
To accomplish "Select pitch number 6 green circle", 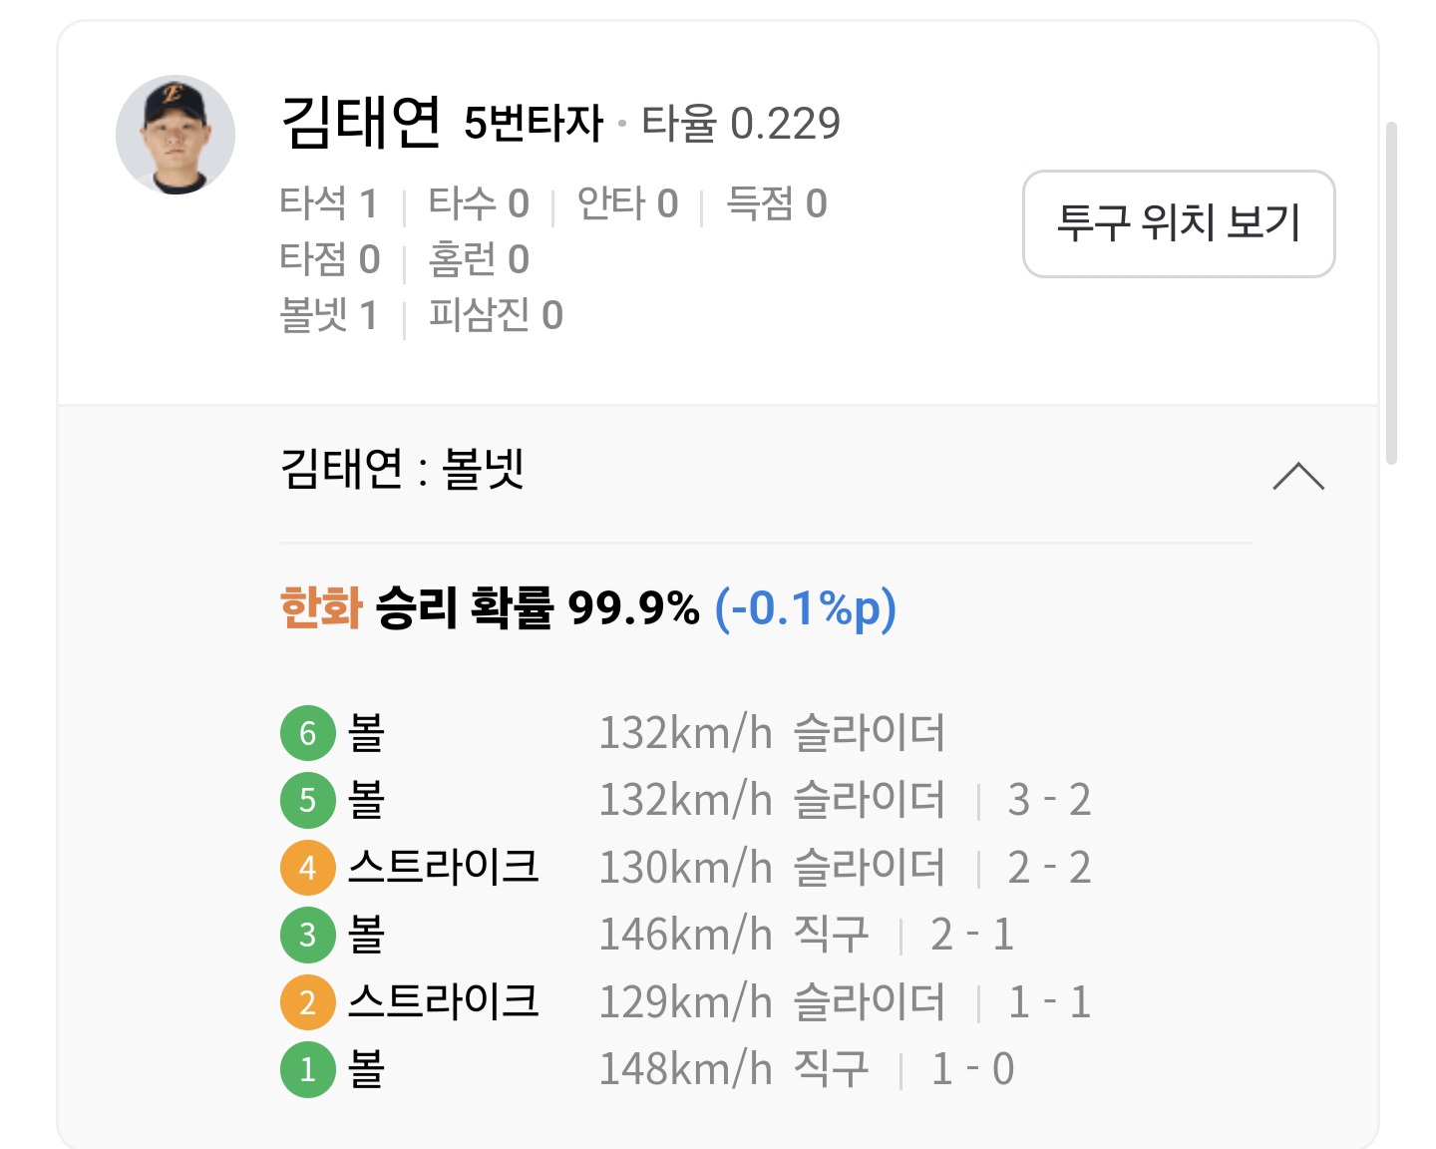I will click(x=307, y=733).
